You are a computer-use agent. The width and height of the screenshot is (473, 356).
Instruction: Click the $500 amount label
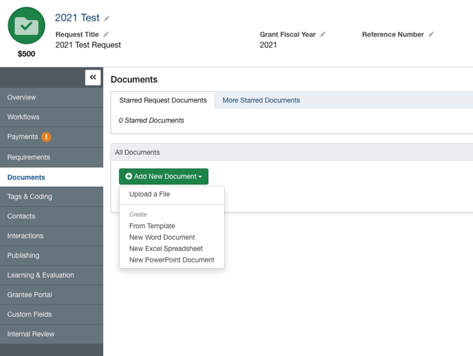coord(27,54)
